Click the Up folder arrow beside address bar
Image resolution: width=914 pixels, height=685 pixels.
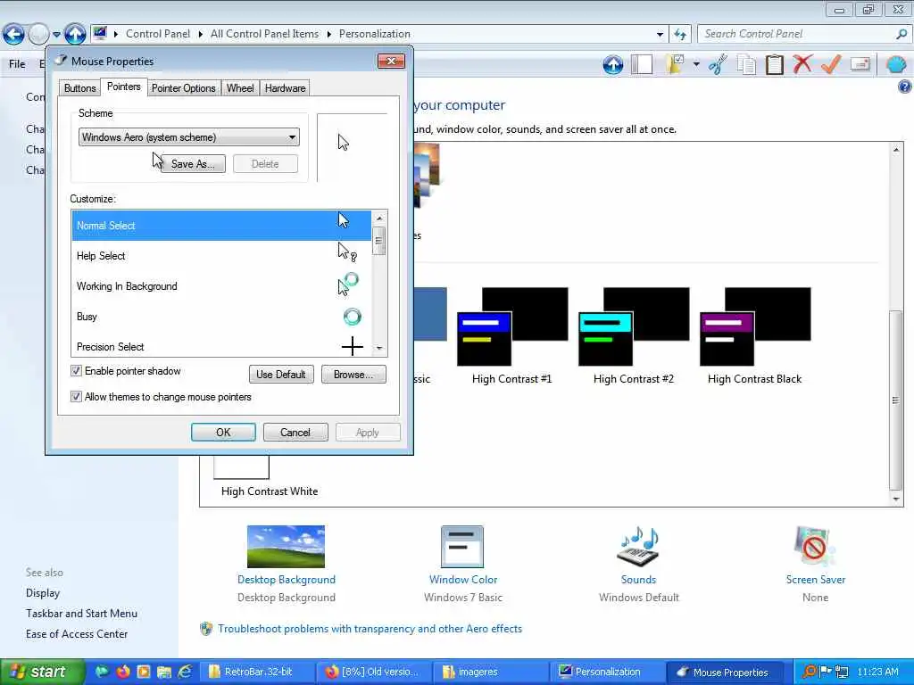[x=75, y=35]
